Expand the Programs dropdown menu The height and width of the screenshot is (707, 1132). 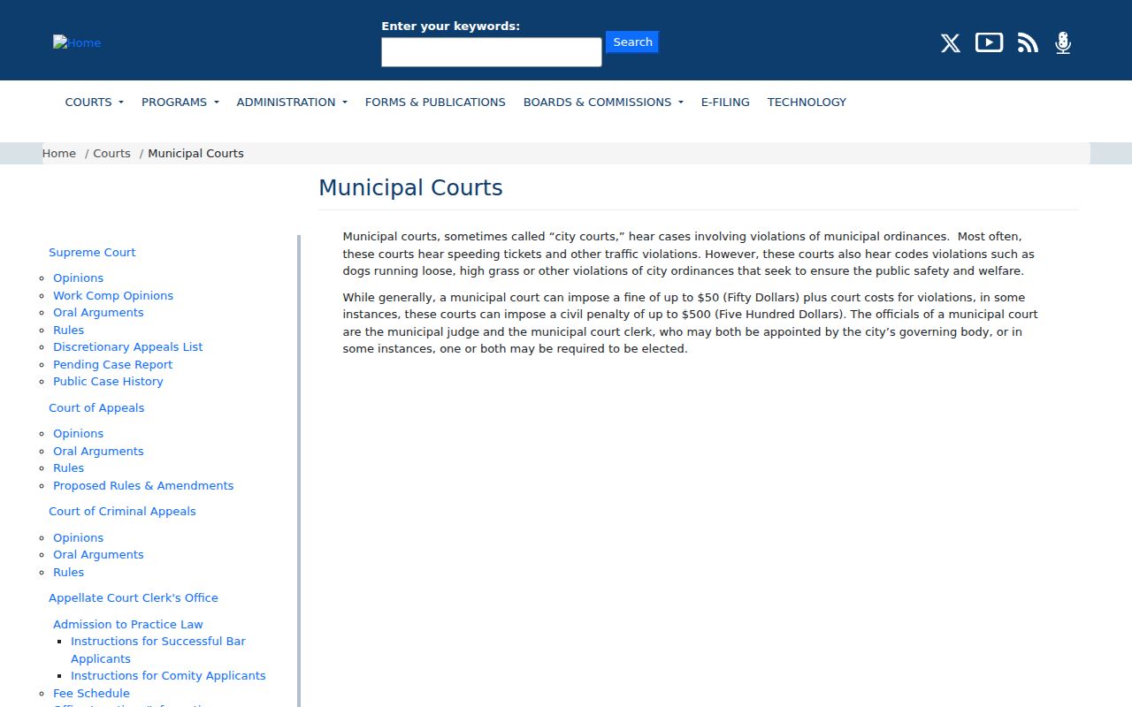(x=180, y=102)
